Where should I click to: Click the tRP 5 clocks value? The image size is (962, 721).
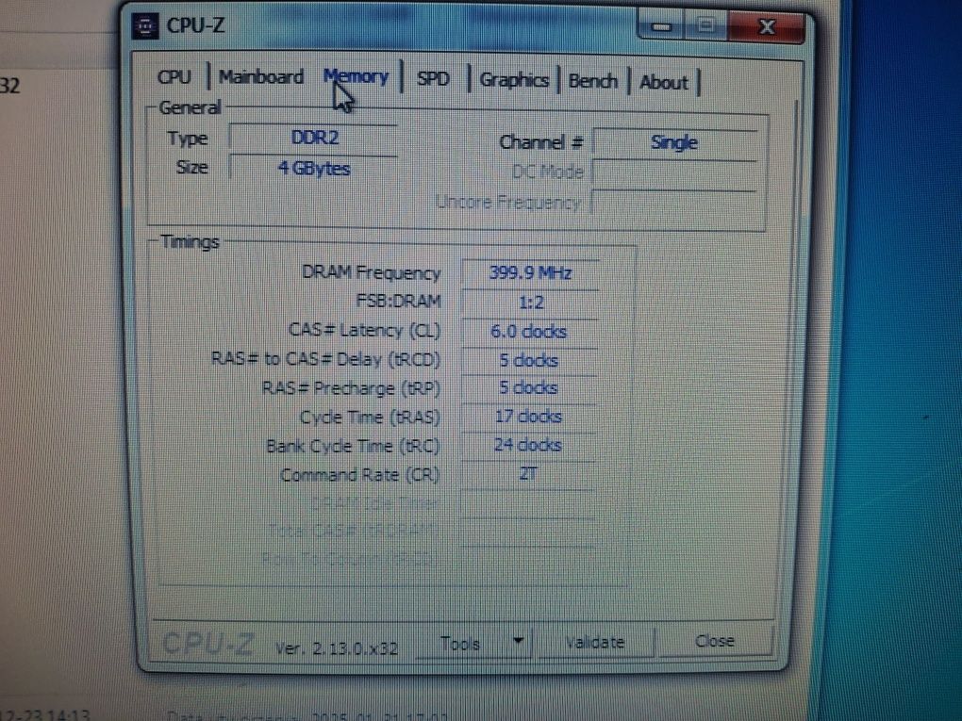tap(528, 388)
